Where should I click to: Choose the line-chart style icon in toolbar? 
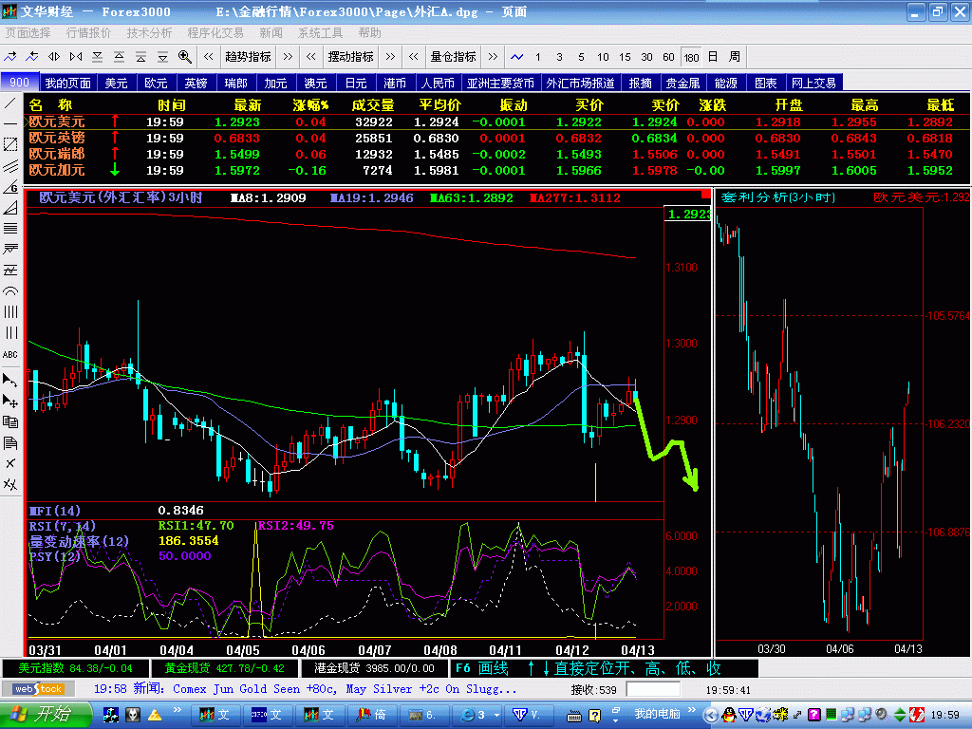point(517,57)
